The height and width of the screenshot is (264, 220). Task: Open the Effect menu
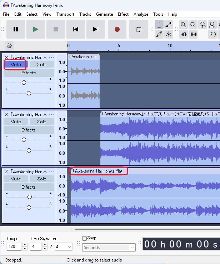[123, 14]
